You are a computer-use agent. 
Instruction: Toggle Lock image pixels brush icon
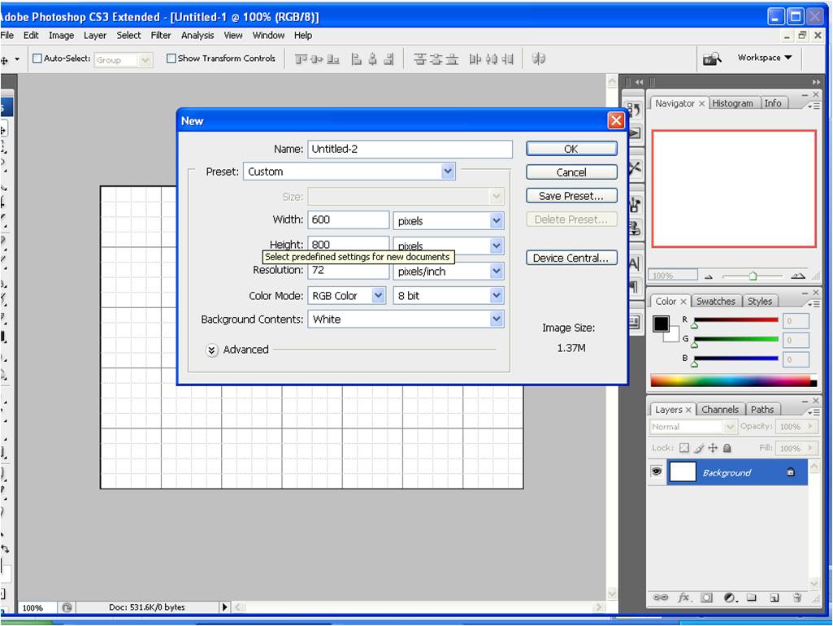pos(699,448)
